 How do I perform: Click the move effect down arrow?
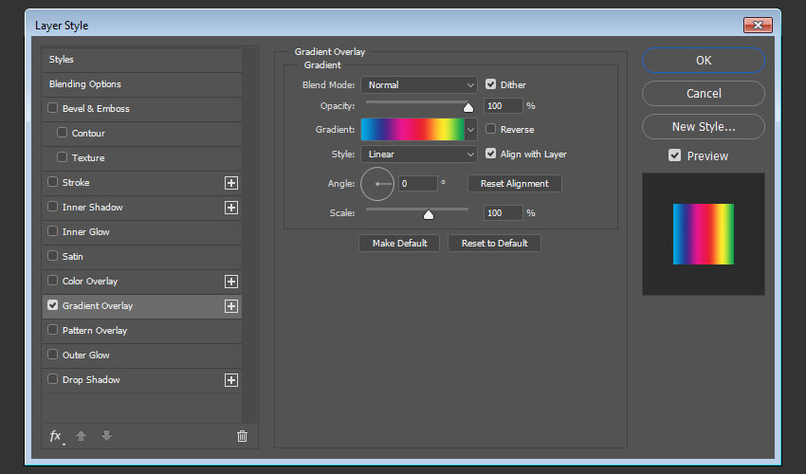[106, 436]
